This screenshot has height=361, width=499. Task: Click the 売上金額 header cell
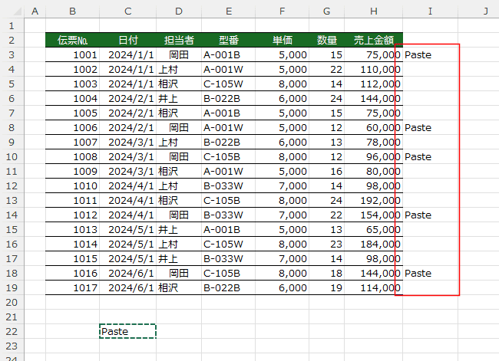click(374, 41)
